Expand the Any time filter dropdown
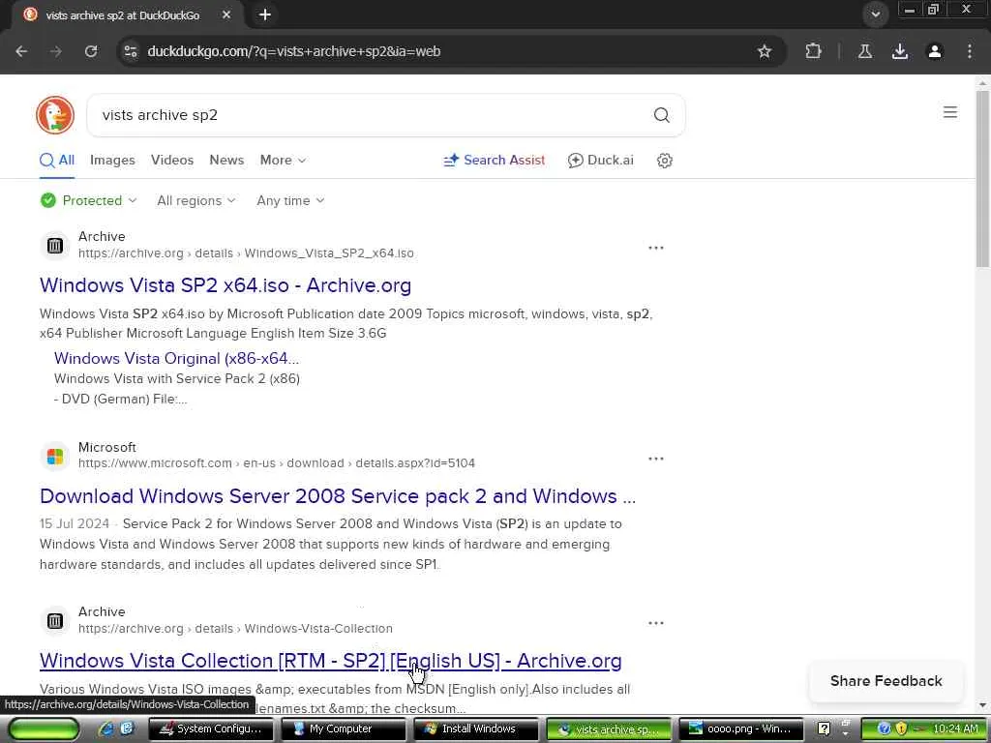 [x=290, y=201]
